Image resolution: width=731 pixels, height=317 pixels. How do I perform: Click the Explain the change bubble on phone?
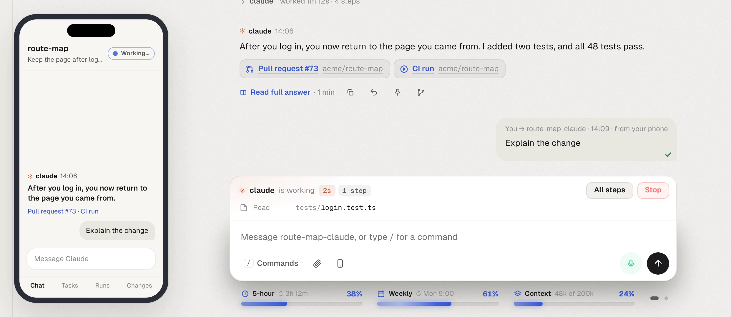(117, 231)
